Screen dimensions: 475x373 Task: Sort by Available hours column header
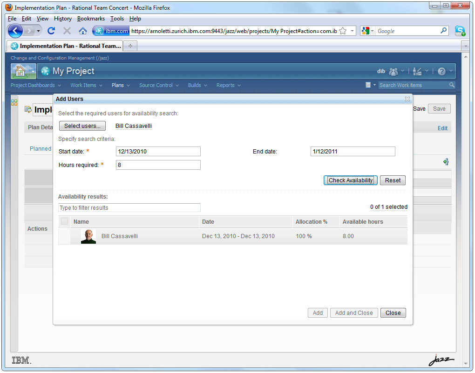click(x=373, y=221)
